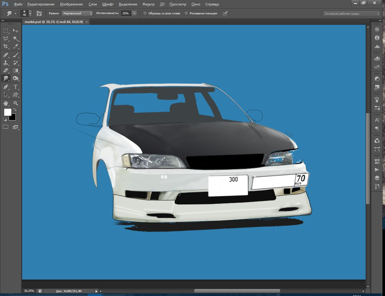The height and width of the screenshot is (296, 385).
Task: Open the Character (A) panel icon
Action: coord(377,120)
